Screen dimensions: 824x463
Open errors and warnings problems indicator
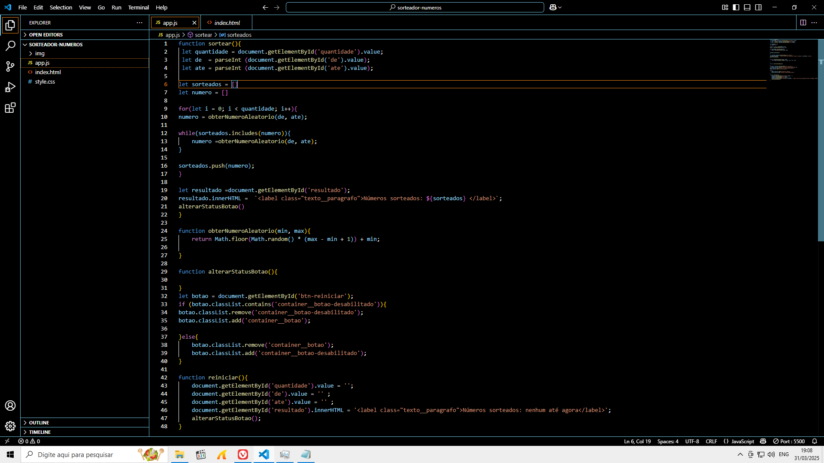pos(29,441)
